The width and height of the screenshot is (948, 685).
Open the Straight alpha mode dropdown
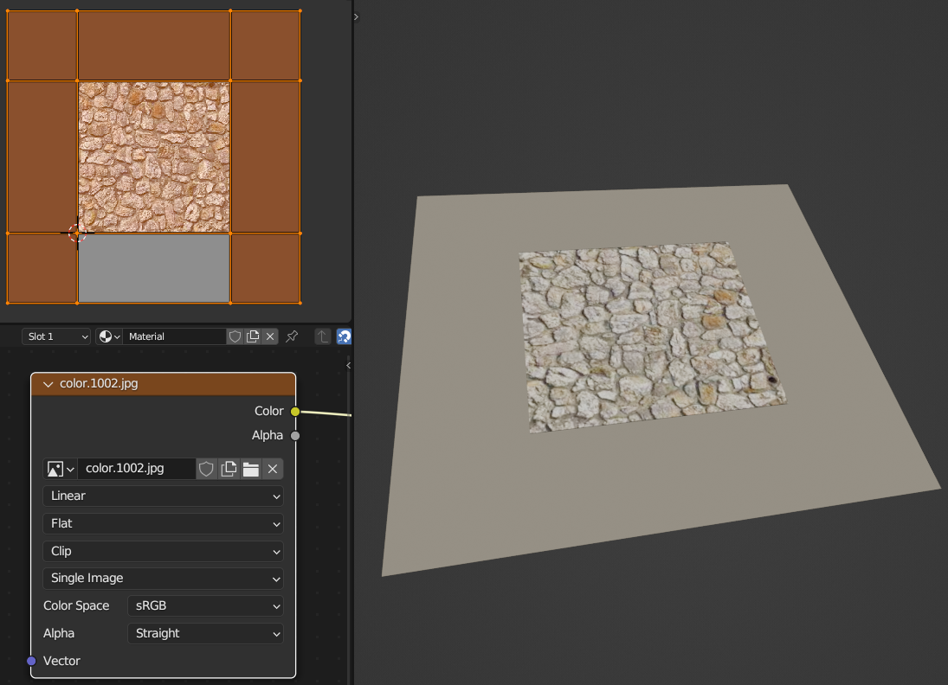click(x=205, y=634)
